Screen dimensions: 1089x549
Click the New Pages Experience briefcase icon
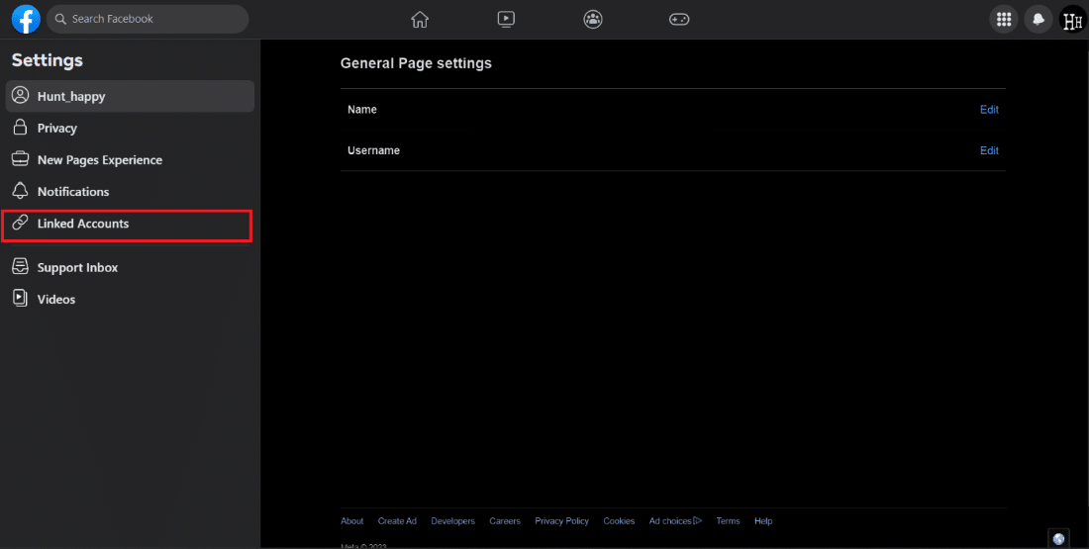[20, 159]
